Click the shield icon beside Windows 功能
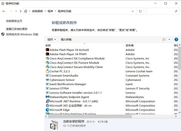The image size is (181, 131). (3, 34)
